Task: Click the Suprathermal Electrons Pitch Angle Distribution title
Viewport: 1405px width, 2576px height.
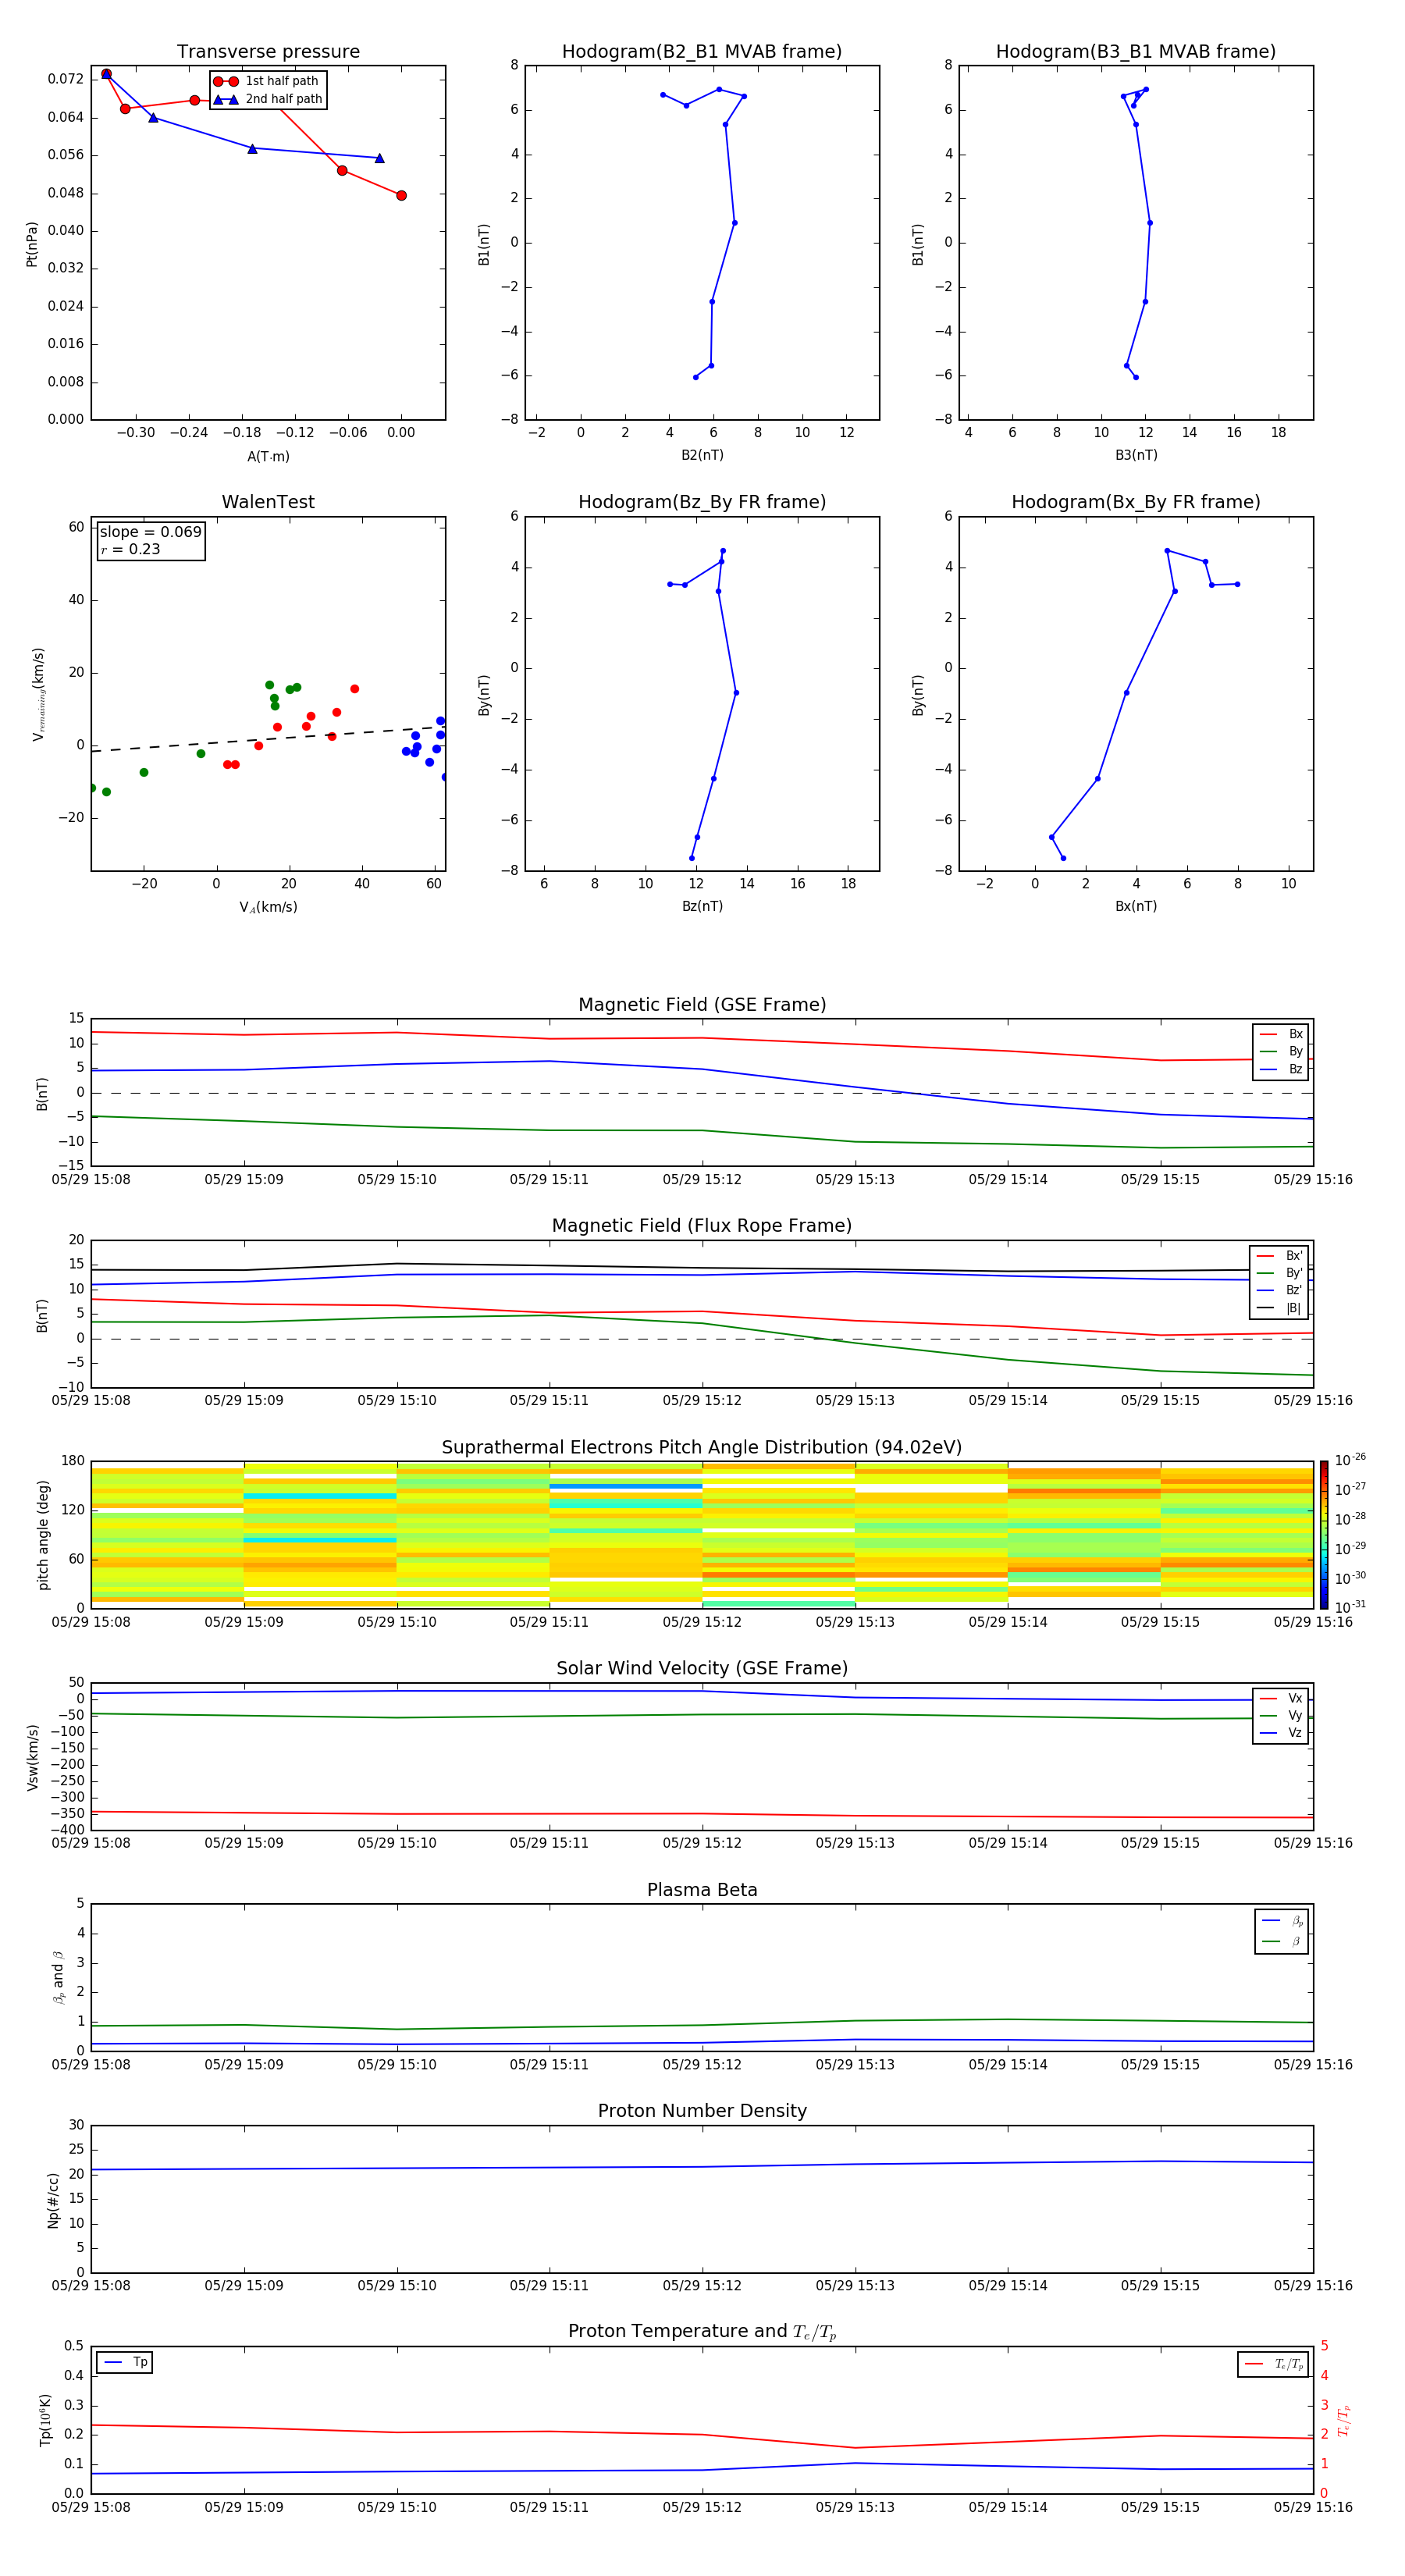Action: 702,1448
